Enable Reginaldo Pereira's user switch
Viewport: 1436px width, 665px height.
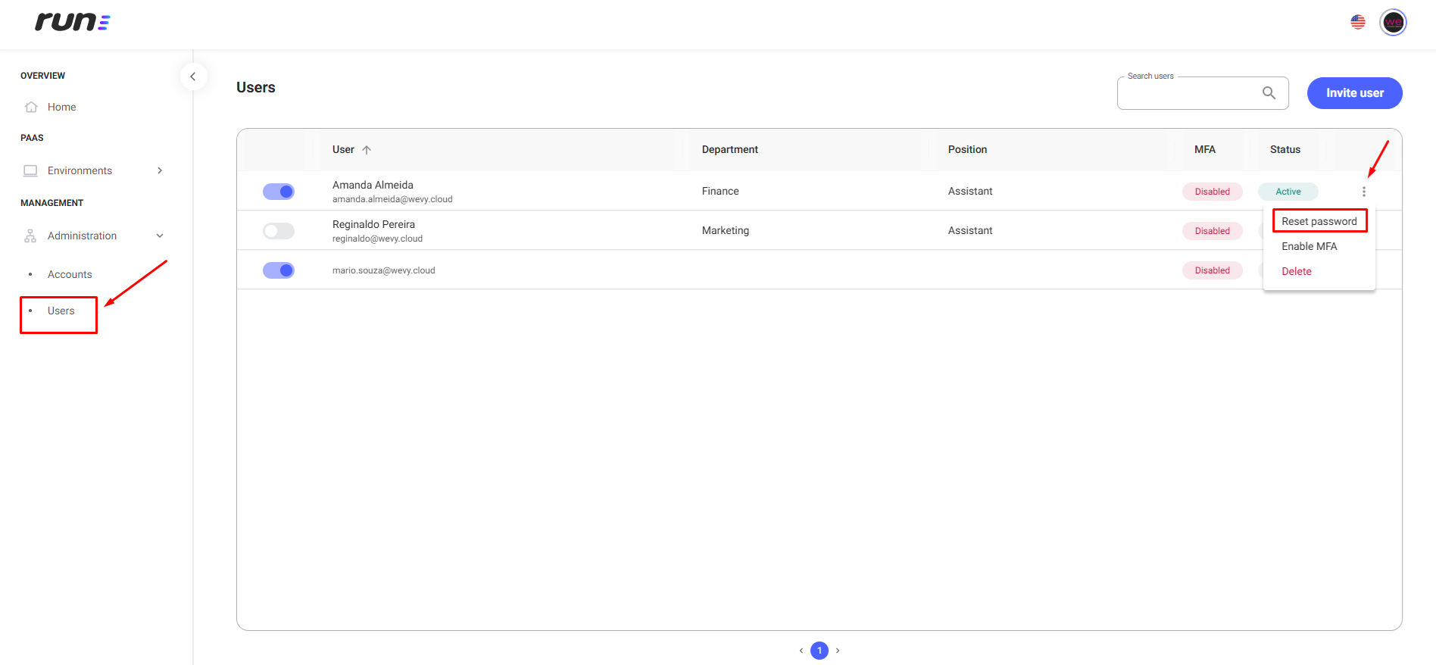(279, 231)
